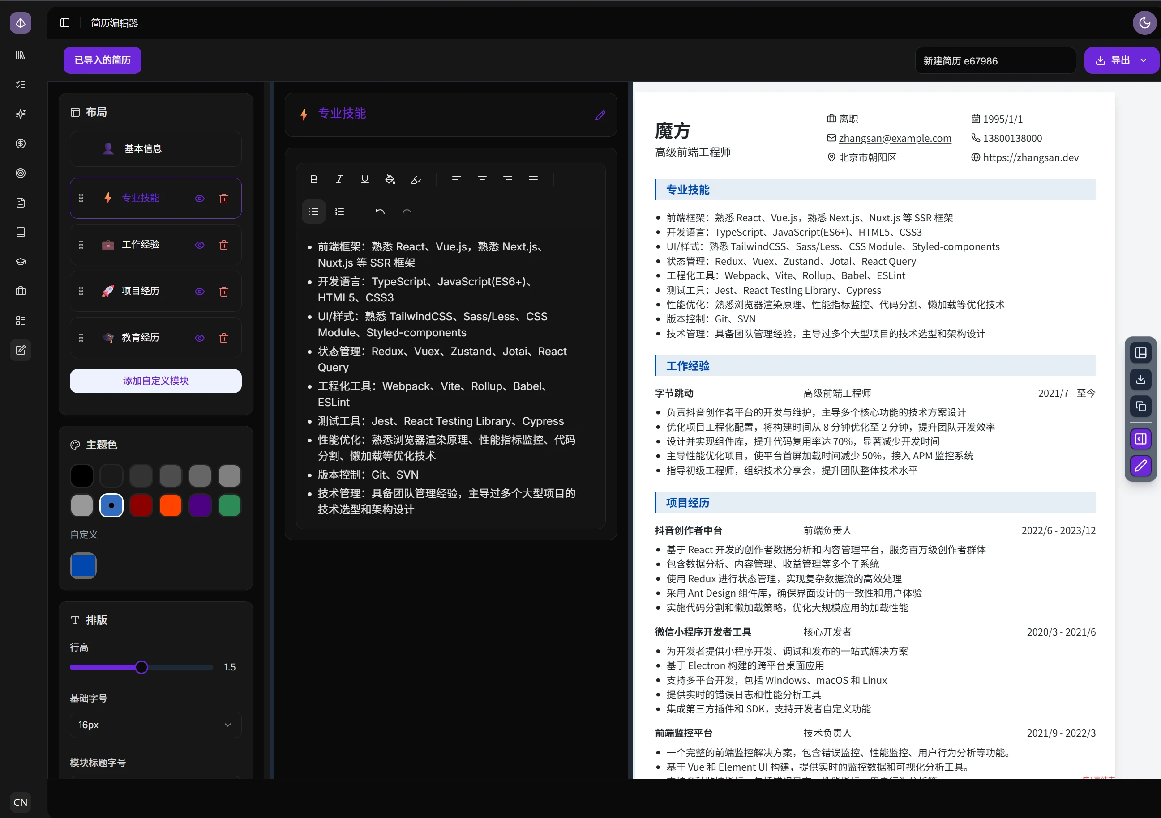Click the purple pencil edit icon in floating toolbar
This screenshot has height=818, width=1161.
pos(1141,466)
